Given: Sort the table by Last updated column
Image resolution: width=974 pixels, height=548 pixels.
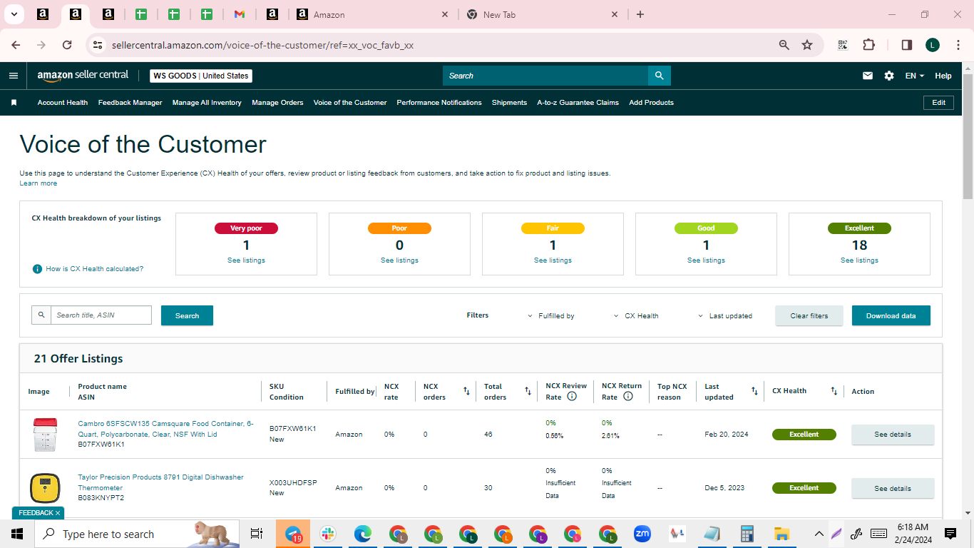Looking at the screenshot, I should 754,391.
